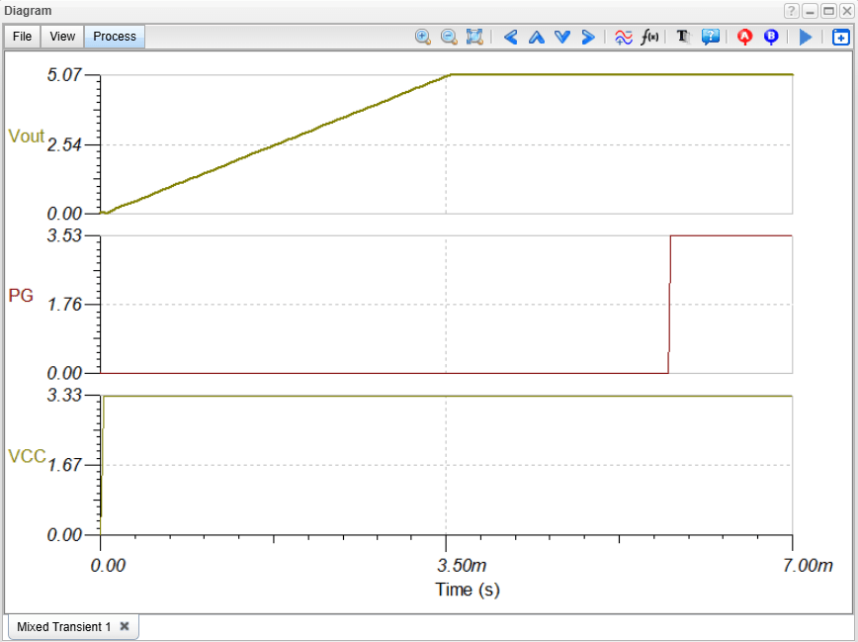The height and width of the screenshot is (642, 858).
Task: Select the Mixed Transient 1 tab
Action: 63,626
